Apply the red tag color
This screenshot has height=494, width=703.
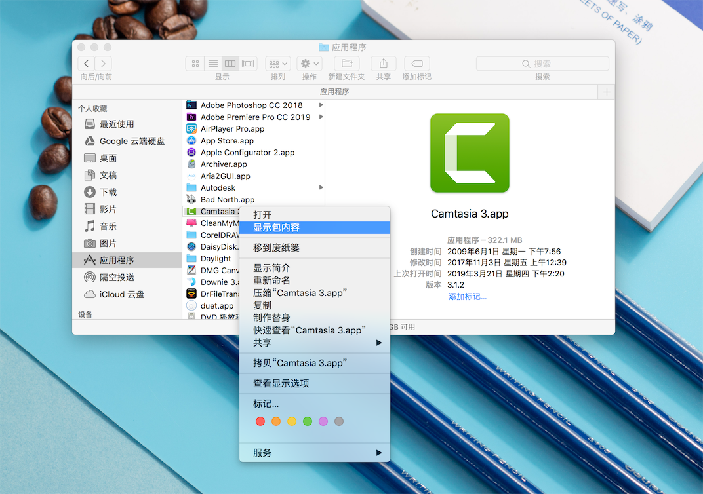pyautogui.click(x=260, y=421)
